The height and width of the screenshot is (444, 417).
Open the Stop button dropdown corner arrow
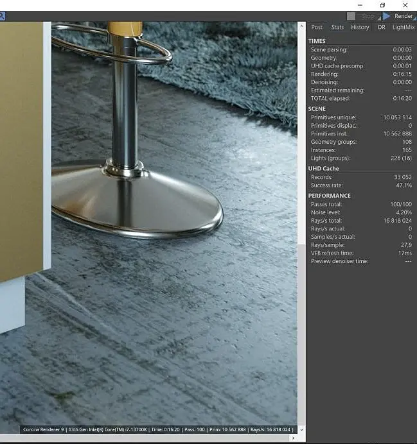(x=379, y=19)
